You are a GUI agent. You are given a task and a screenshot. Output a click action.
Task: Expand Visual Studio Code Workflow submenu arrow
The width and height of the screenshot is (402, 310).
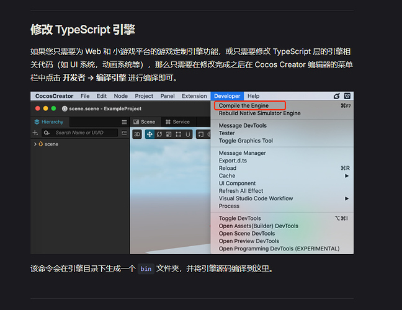point(347,198)
